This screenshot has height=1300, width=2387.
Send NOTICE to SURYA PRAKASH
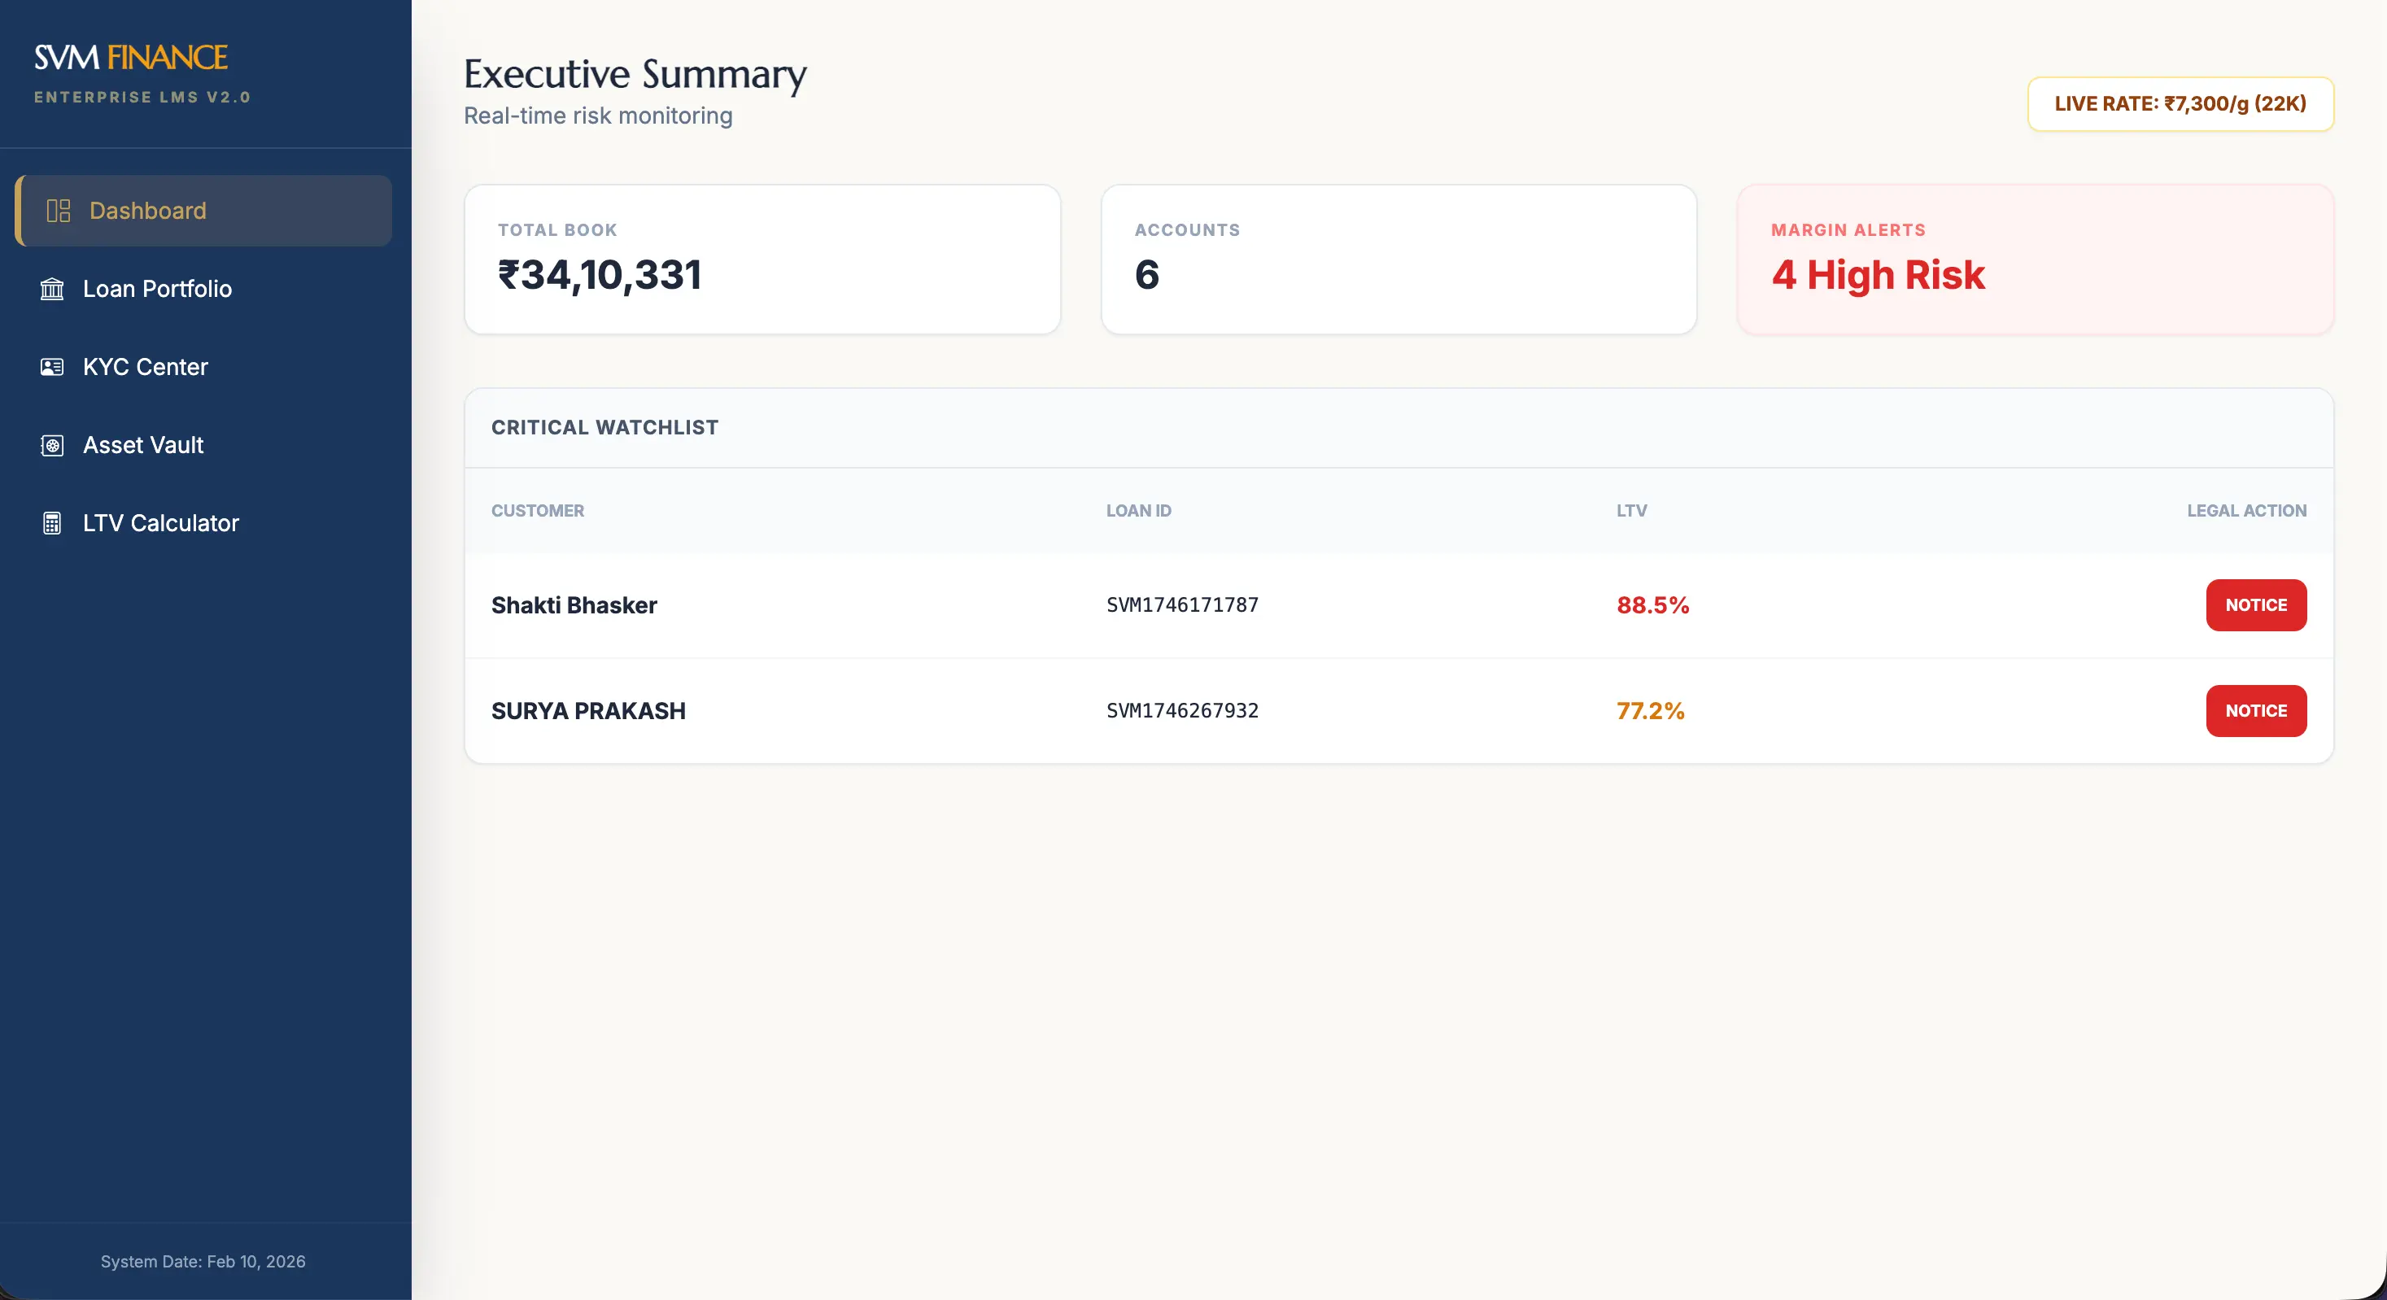click(2255, 711)
